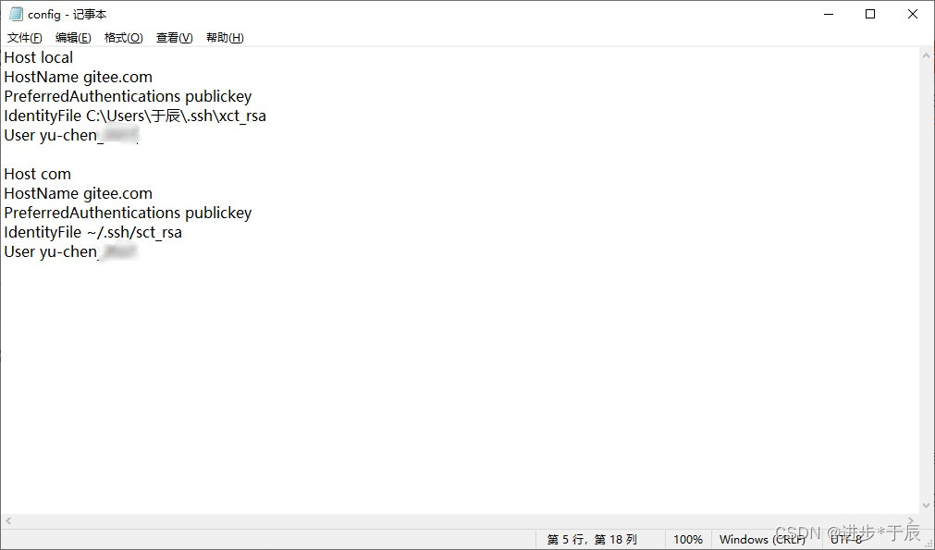Click the 100% zoom level in status bar
Viewport: 935px width, 550px height.
click(687, 539)
